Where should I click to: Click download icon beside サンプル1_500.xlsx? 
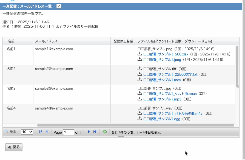pyautogui.click(x=140, y=54)
